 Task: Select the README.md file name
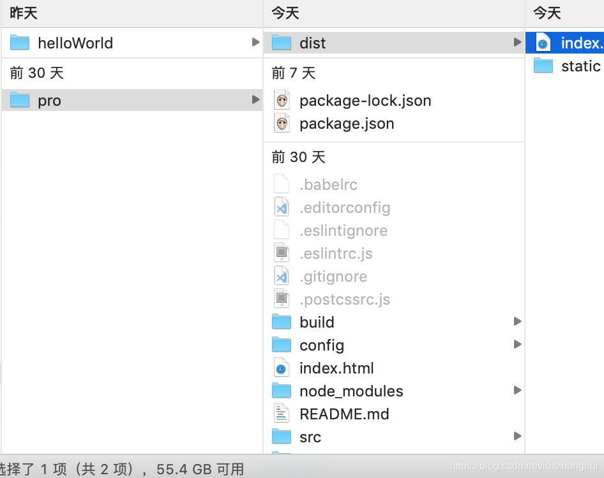344,414
